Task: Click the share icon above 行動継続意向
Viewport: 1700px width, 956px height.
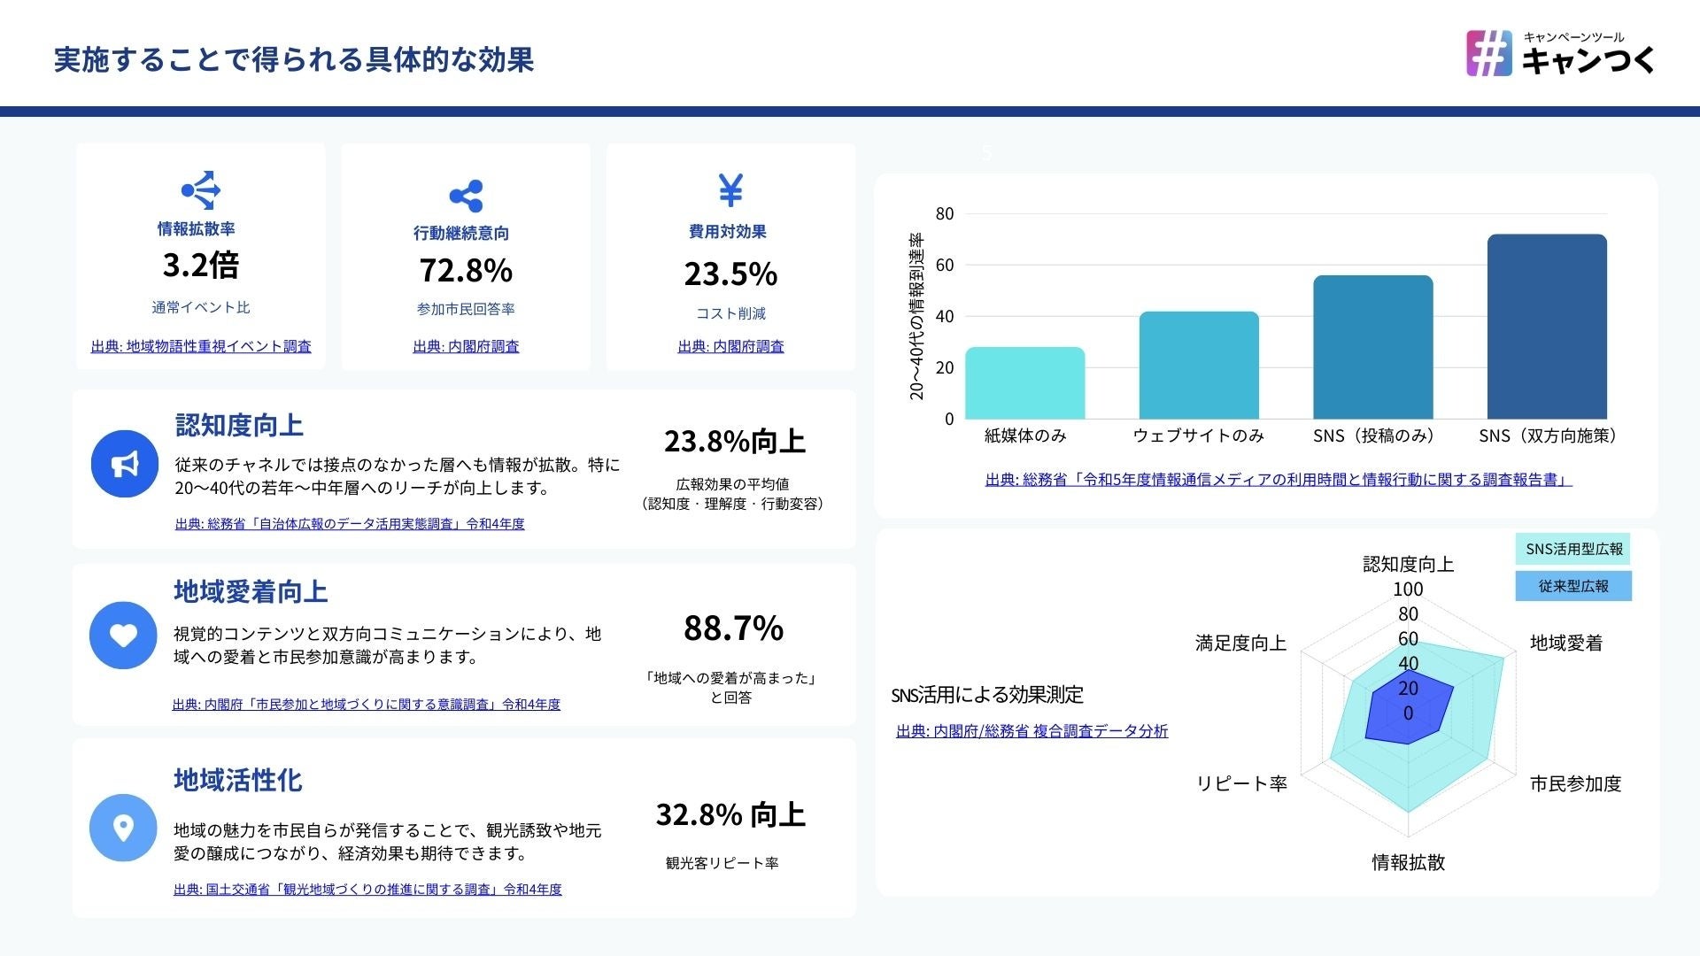Action: [466, 196]
